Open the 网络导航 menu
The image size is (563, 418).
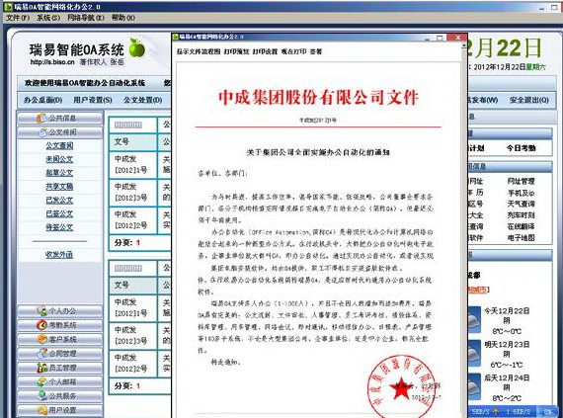point(86,17)
